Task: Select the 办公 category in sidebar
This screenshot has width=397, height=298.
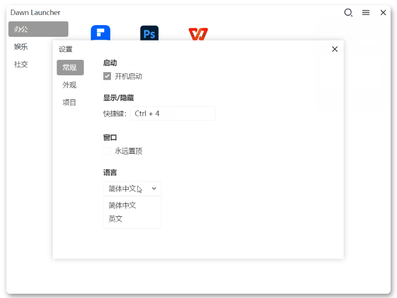Action: (x=38, y=29)
